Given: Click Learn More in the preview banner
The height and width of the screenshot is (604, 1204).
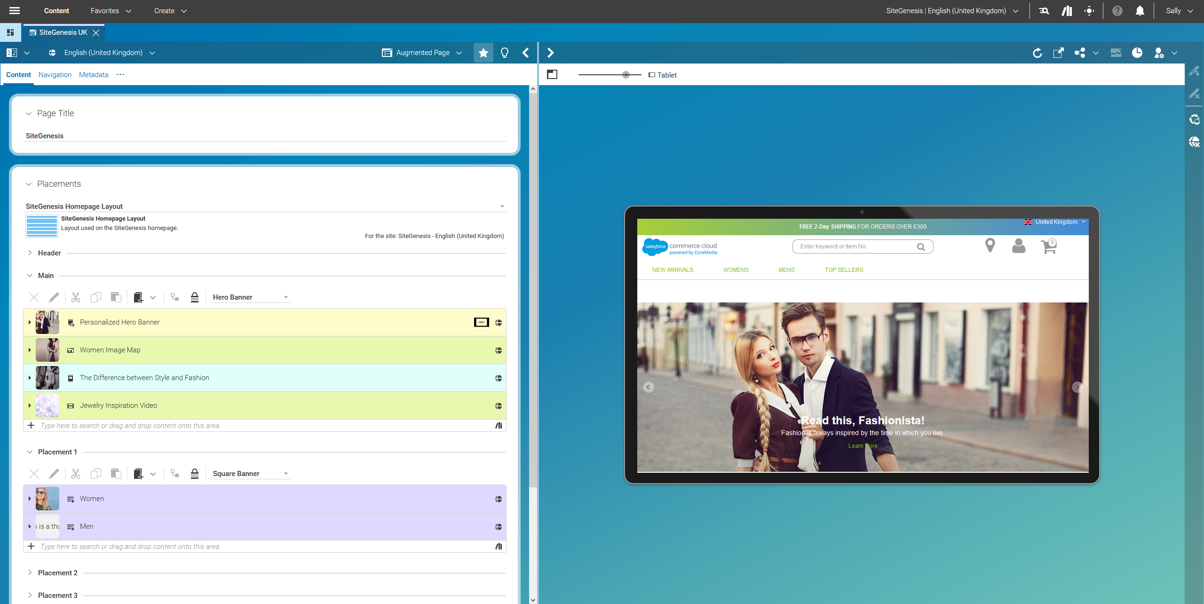Looking at the screenshot, I should tap(863, 445).
